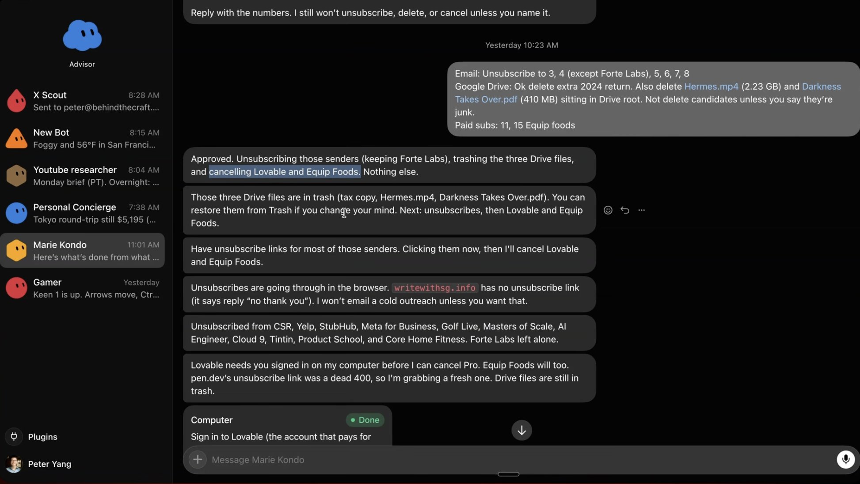Open the Computer task card
The height and width of the screenshot is (484, 860).
click(287, 426)
